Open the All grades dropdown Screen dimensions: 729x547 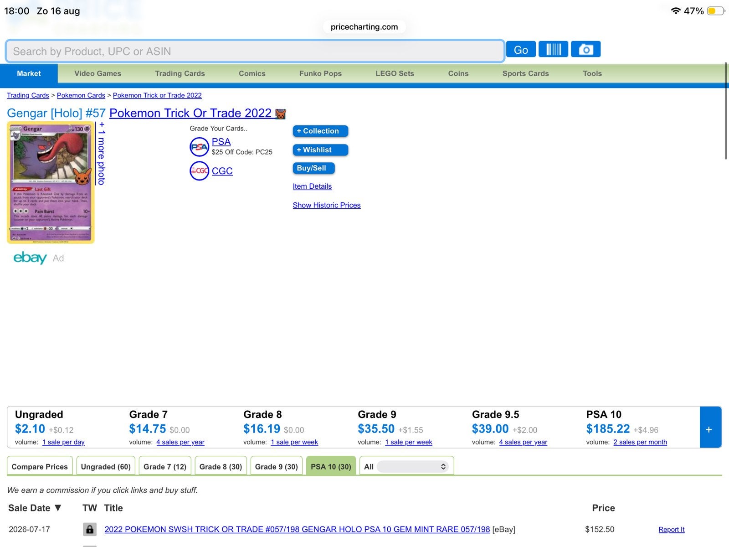tap(412, 467)
